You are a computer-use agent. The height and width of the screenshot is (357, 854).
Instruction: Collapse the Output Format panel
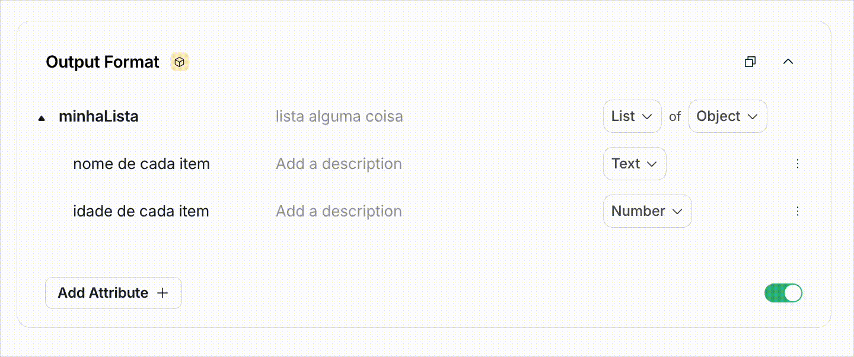[788, 61]
